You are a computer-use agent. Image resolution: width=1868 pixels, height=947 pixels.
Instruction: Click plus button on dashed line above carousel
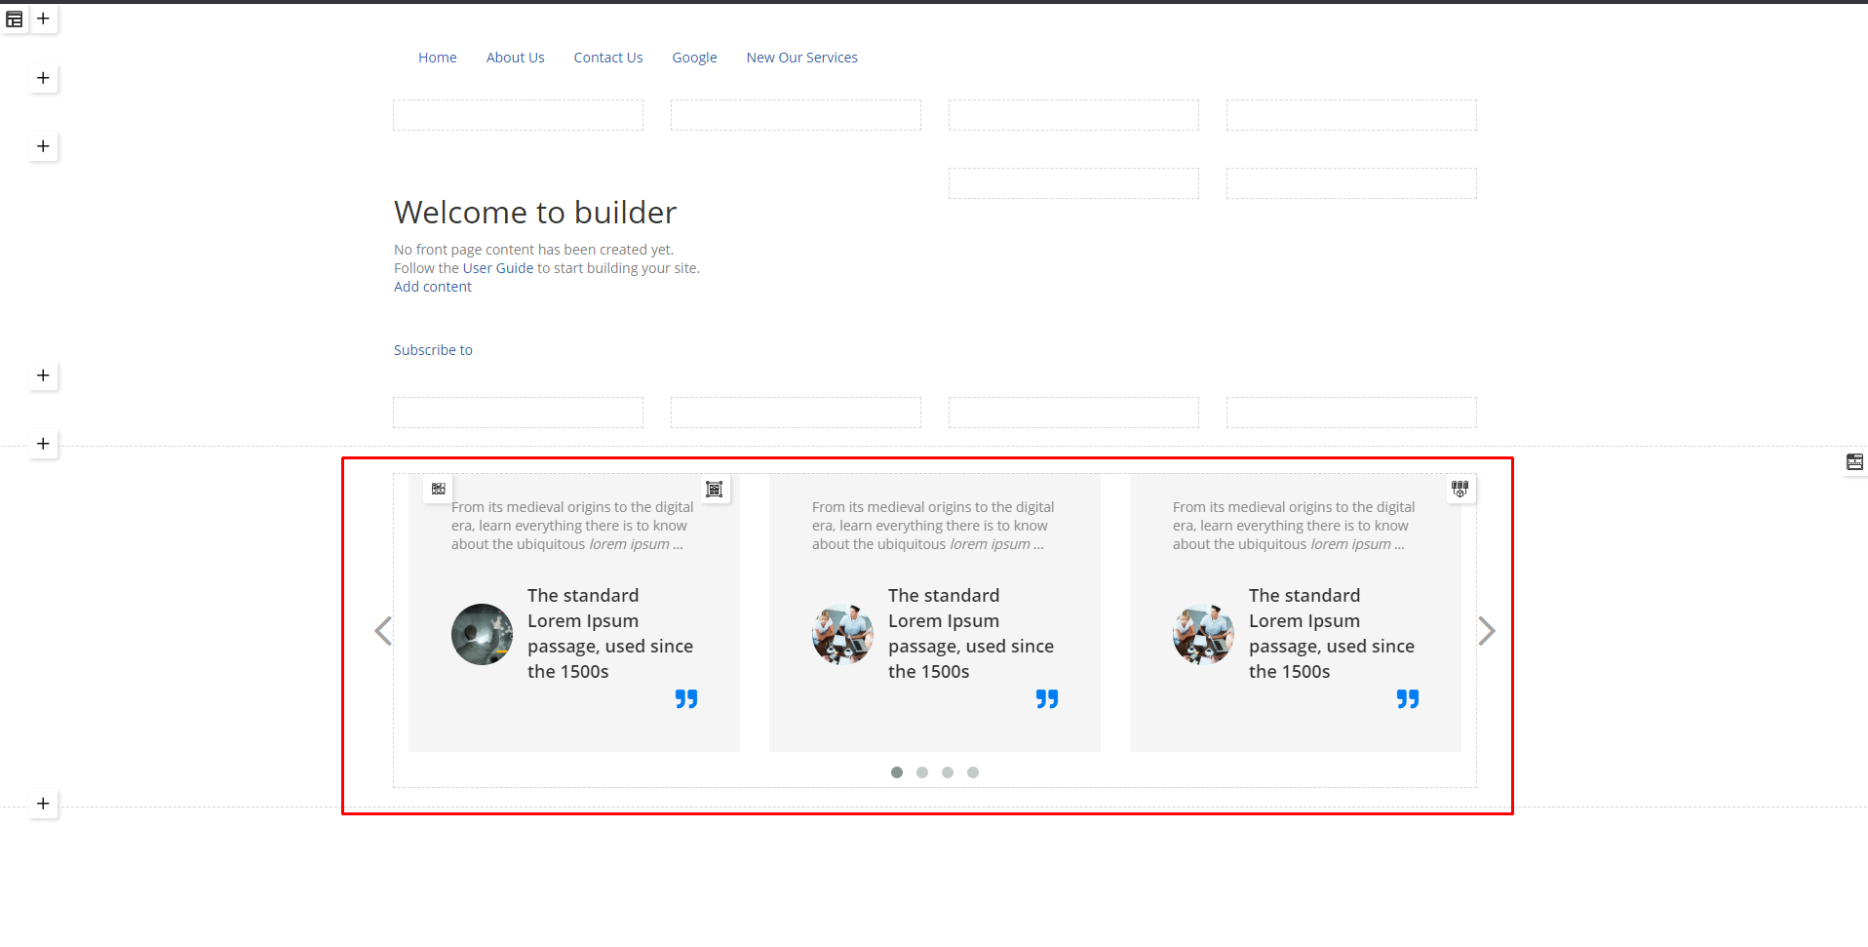[43, 444]
